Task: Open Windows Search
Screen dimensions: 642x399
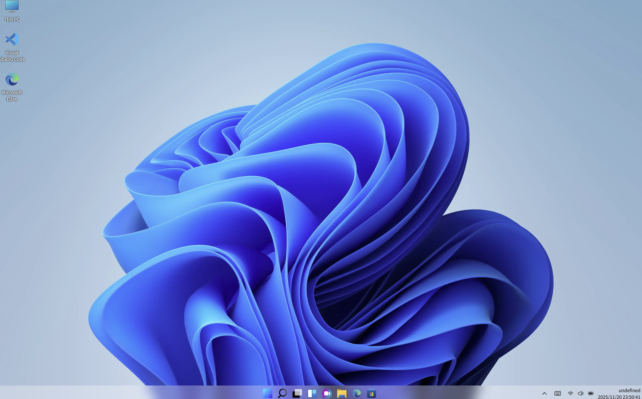Action: [282, 393]
